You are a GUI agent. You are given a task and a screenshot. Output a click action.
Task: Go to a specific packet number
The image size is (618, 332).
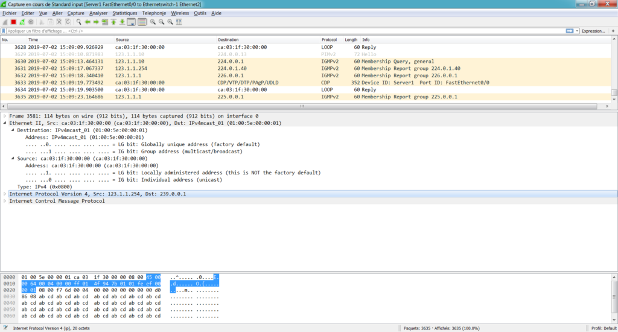click(105, 22)
